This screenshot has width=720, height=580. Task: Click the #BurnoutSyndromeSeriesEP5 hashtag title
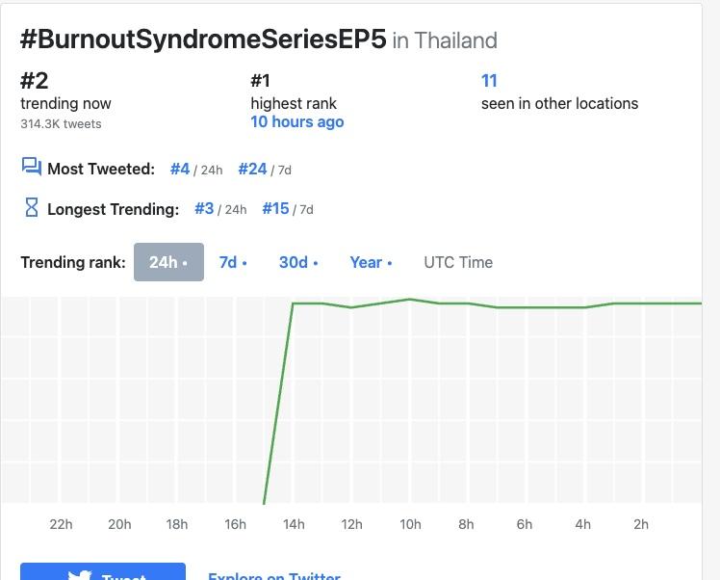[x=203, y=40]
